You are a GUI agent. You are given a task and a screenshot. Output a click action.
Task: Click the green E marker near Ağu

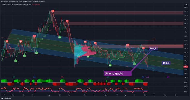click(108, 77)
